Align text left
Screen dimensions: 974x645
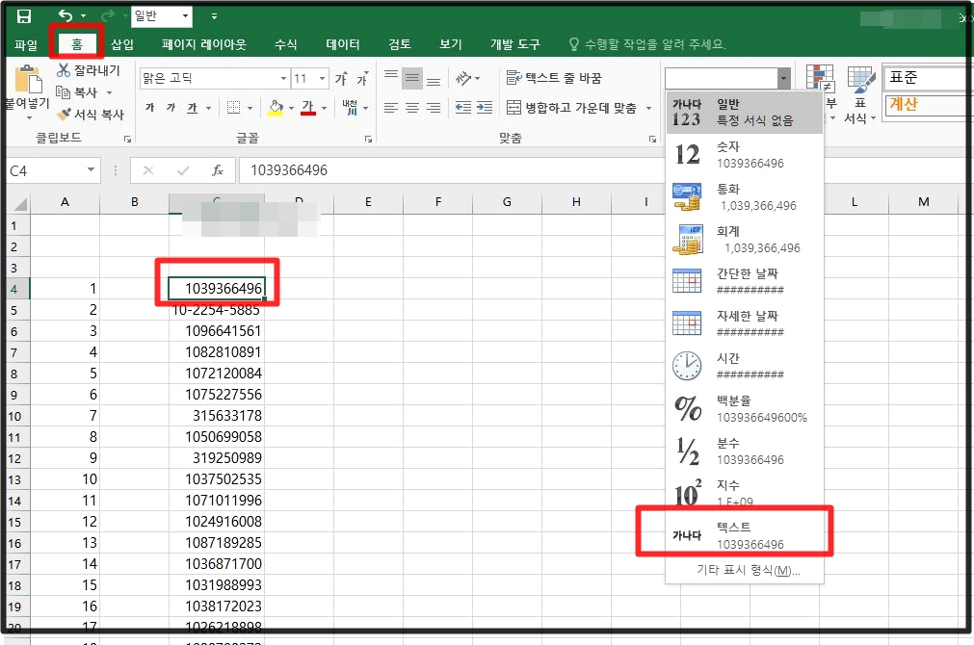391,108
